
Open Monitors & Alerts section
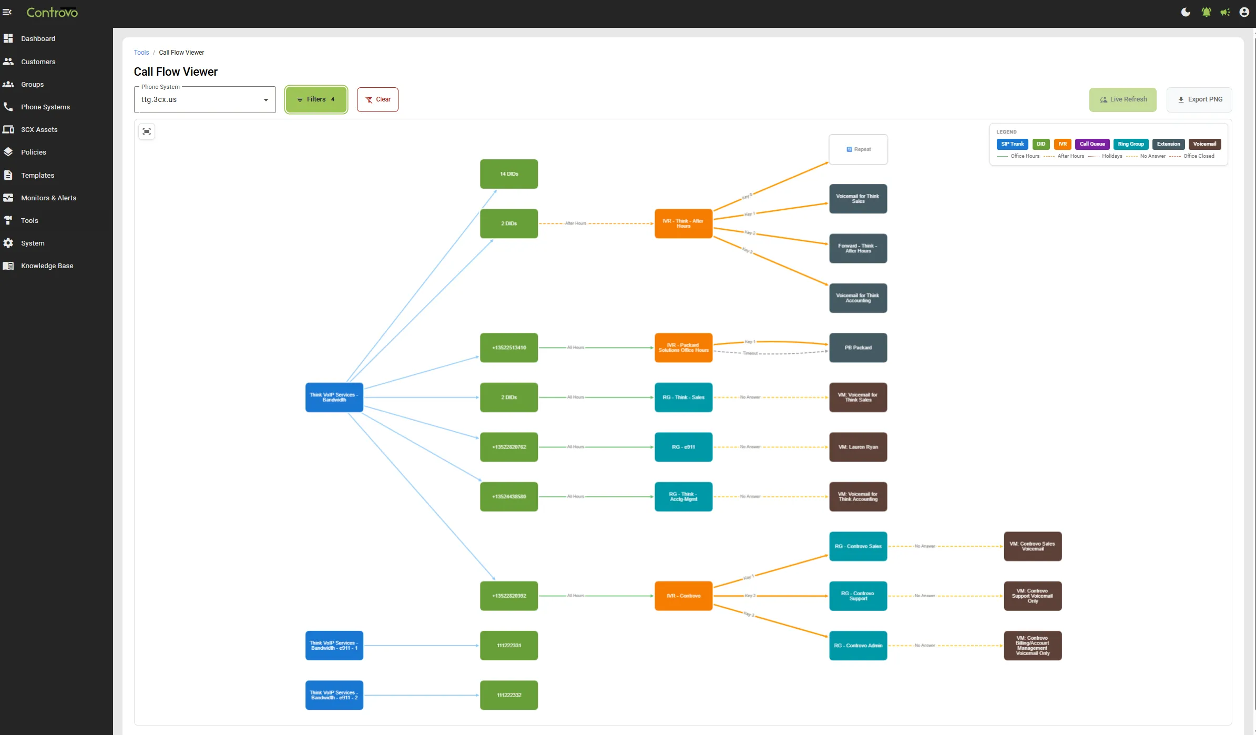[49, 198]
